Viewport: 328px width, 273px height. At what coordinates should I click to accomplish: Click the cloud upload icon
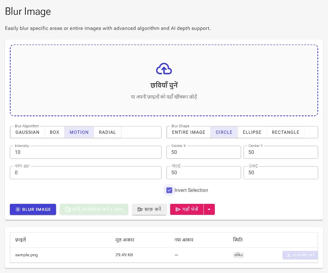point(164,69)
